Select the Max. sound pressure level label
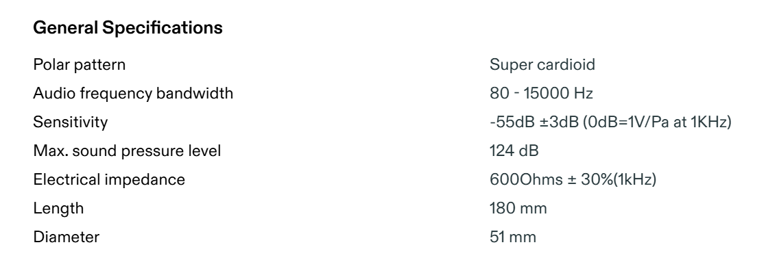Screen dimensions: 766x273 127,151
